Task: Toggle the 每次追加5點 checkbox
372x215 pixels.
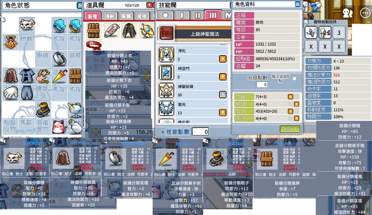Action: [x=294, y=78]
